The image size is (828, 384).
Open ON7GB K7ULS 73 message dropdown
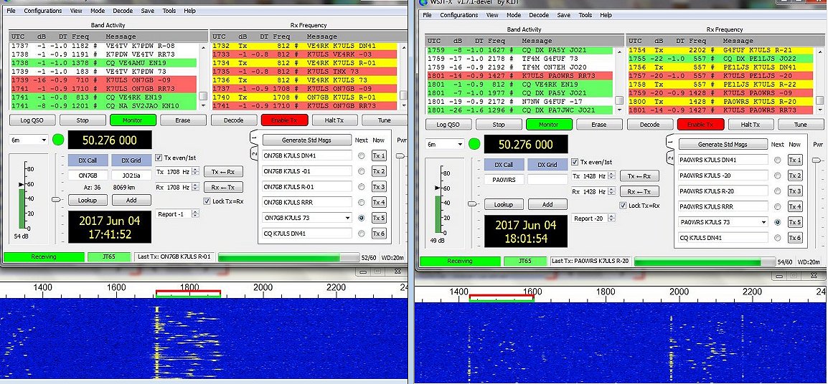347,217
